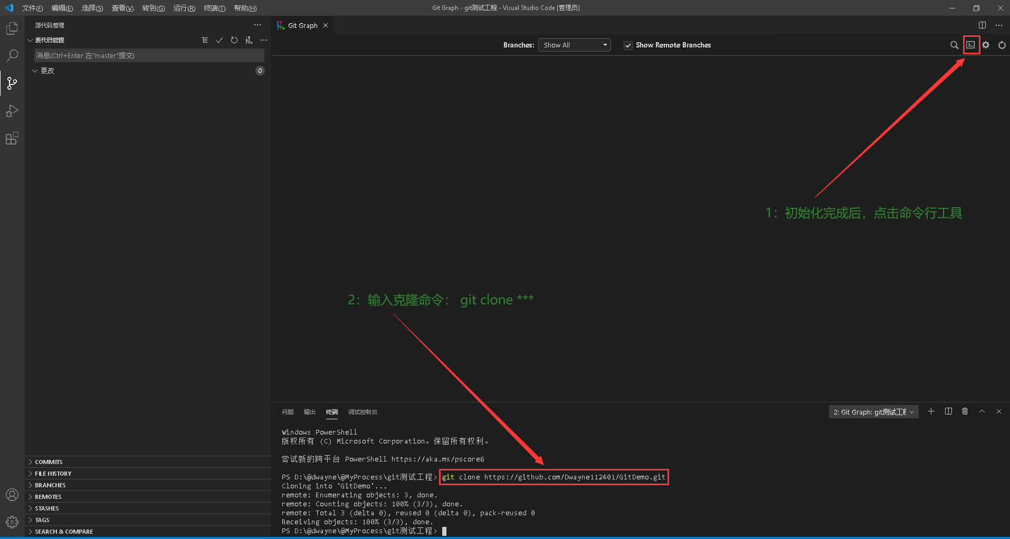Switch to the 终端 panel tab
1010x539 pixels.
(332, 412)
